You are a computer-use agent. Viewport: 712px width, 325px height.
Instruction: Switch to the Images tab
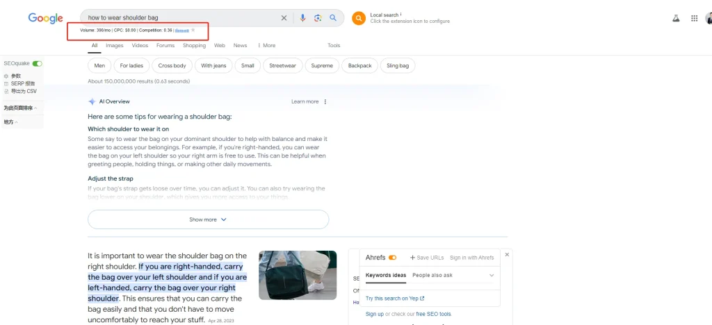tap(115, 45)
